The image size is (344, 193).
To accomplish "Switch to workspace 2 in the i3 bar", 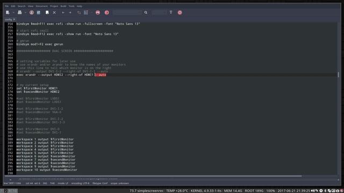I will point(6,191).
